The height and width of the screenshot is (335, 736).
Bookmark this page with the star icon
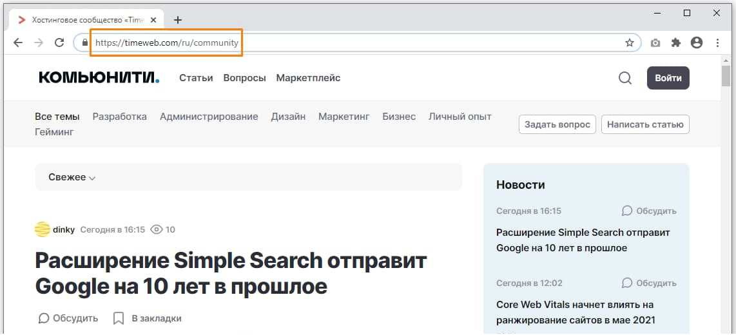630,43
